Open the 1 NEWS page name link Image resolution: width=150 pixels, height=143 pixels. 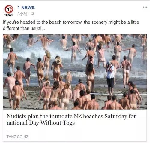pyautogui.click(x=26, y=8)
